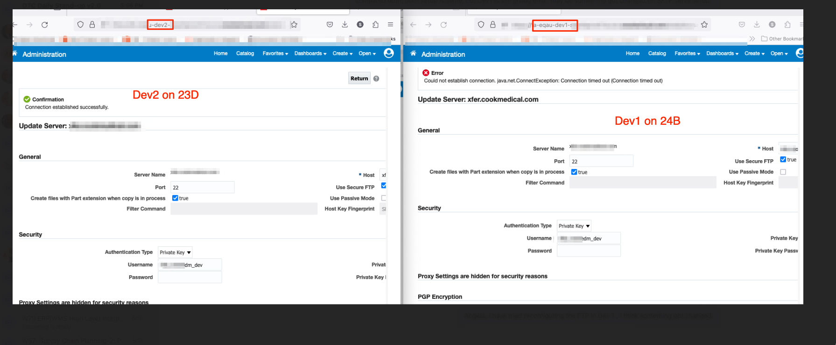Toggle Use Secure FTP in left window
Screen dimensions: 836x345
pos(384,185)
